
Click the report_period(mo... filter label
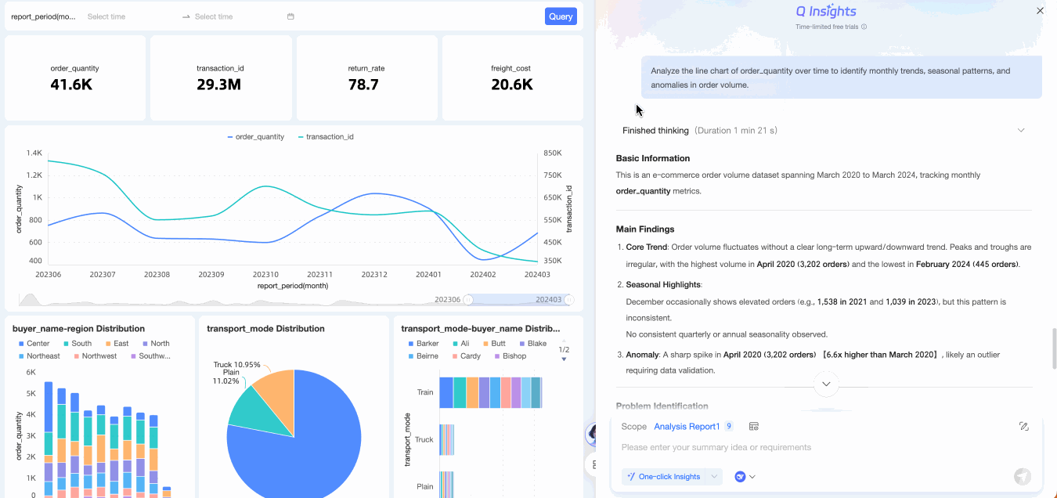(x=44, y=16)
